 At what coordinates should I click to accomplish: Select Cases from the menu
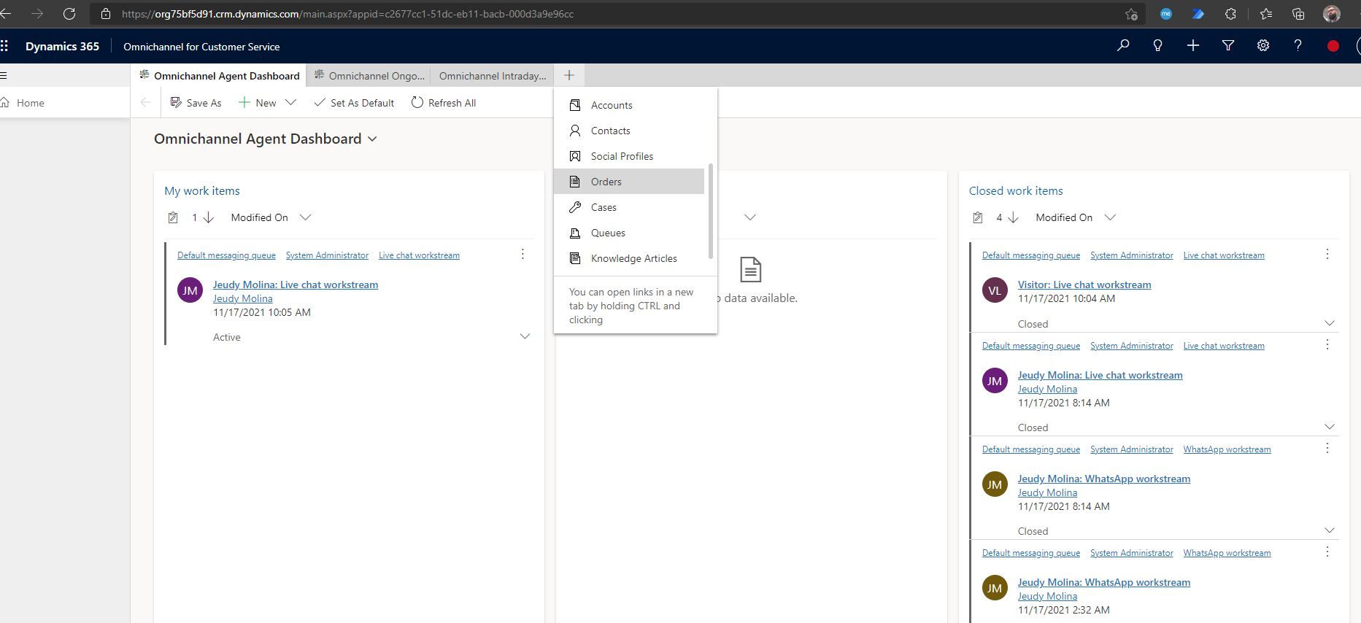pyautogui.click(x=629, y=207)
